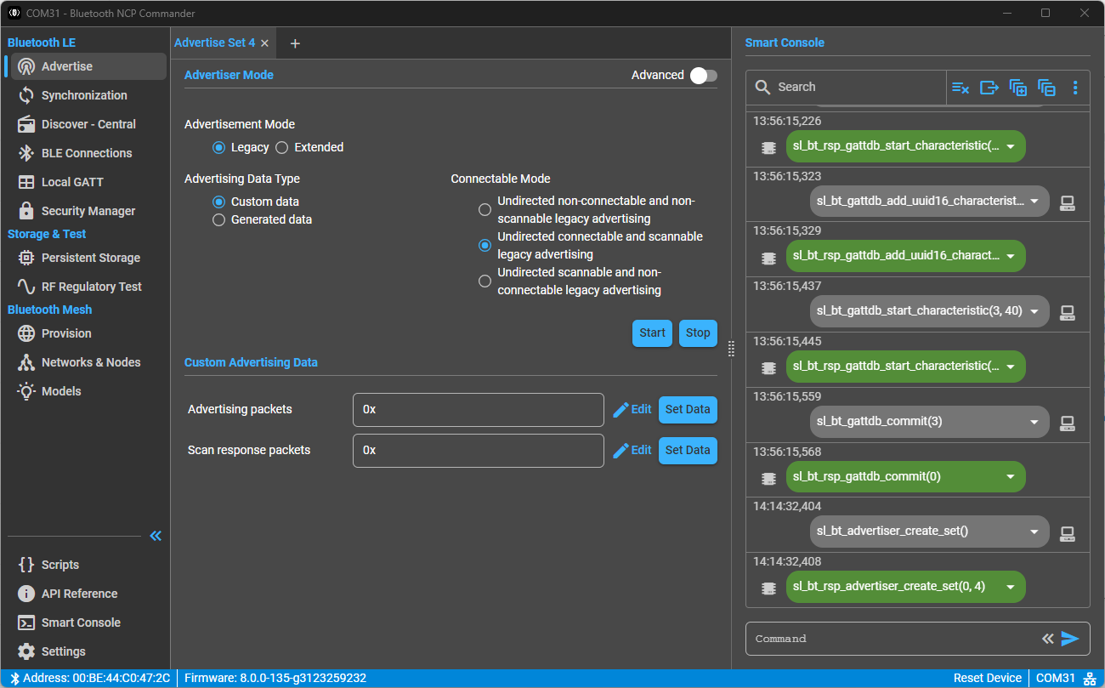Expand the sl_bt_gattdb_add_uuid16_characterist entry
Screen dimensions: 1105x688
pos(1034,202)
